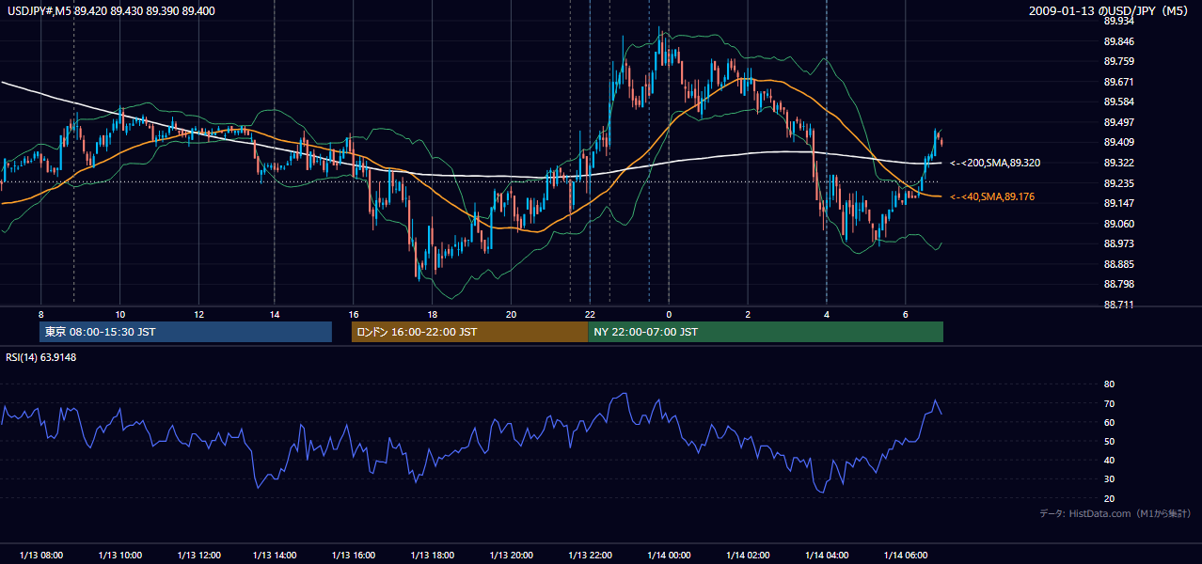
Task: Click price axis label 89.584
Action: [x=1118, y=102]
